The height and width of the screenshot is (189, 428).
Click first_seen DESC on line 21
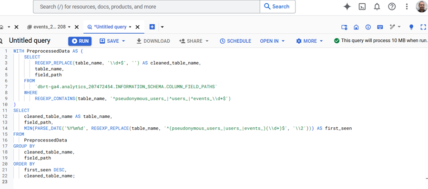click(44, 170)
